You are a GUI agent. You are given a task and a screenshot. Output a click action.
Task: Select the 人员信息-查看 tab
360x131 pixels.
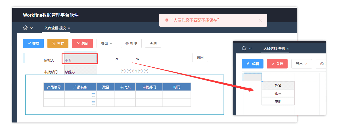274,49
